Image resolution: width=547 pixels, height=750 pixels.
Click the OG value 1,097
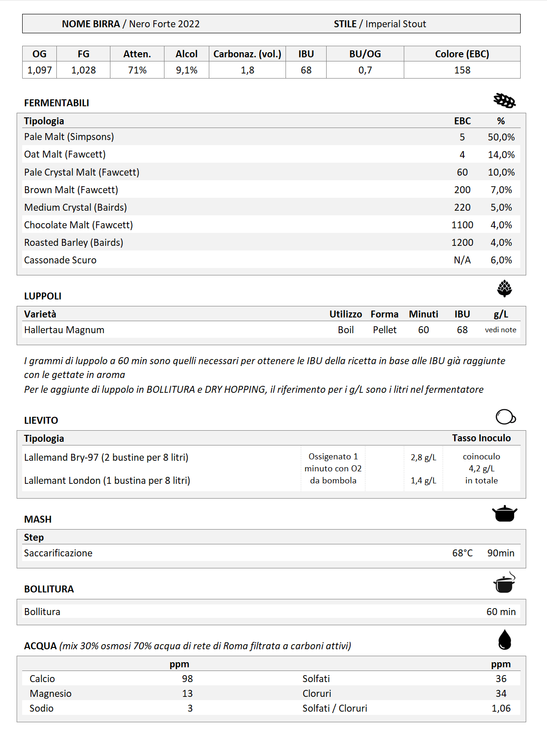tap(40, 70)
